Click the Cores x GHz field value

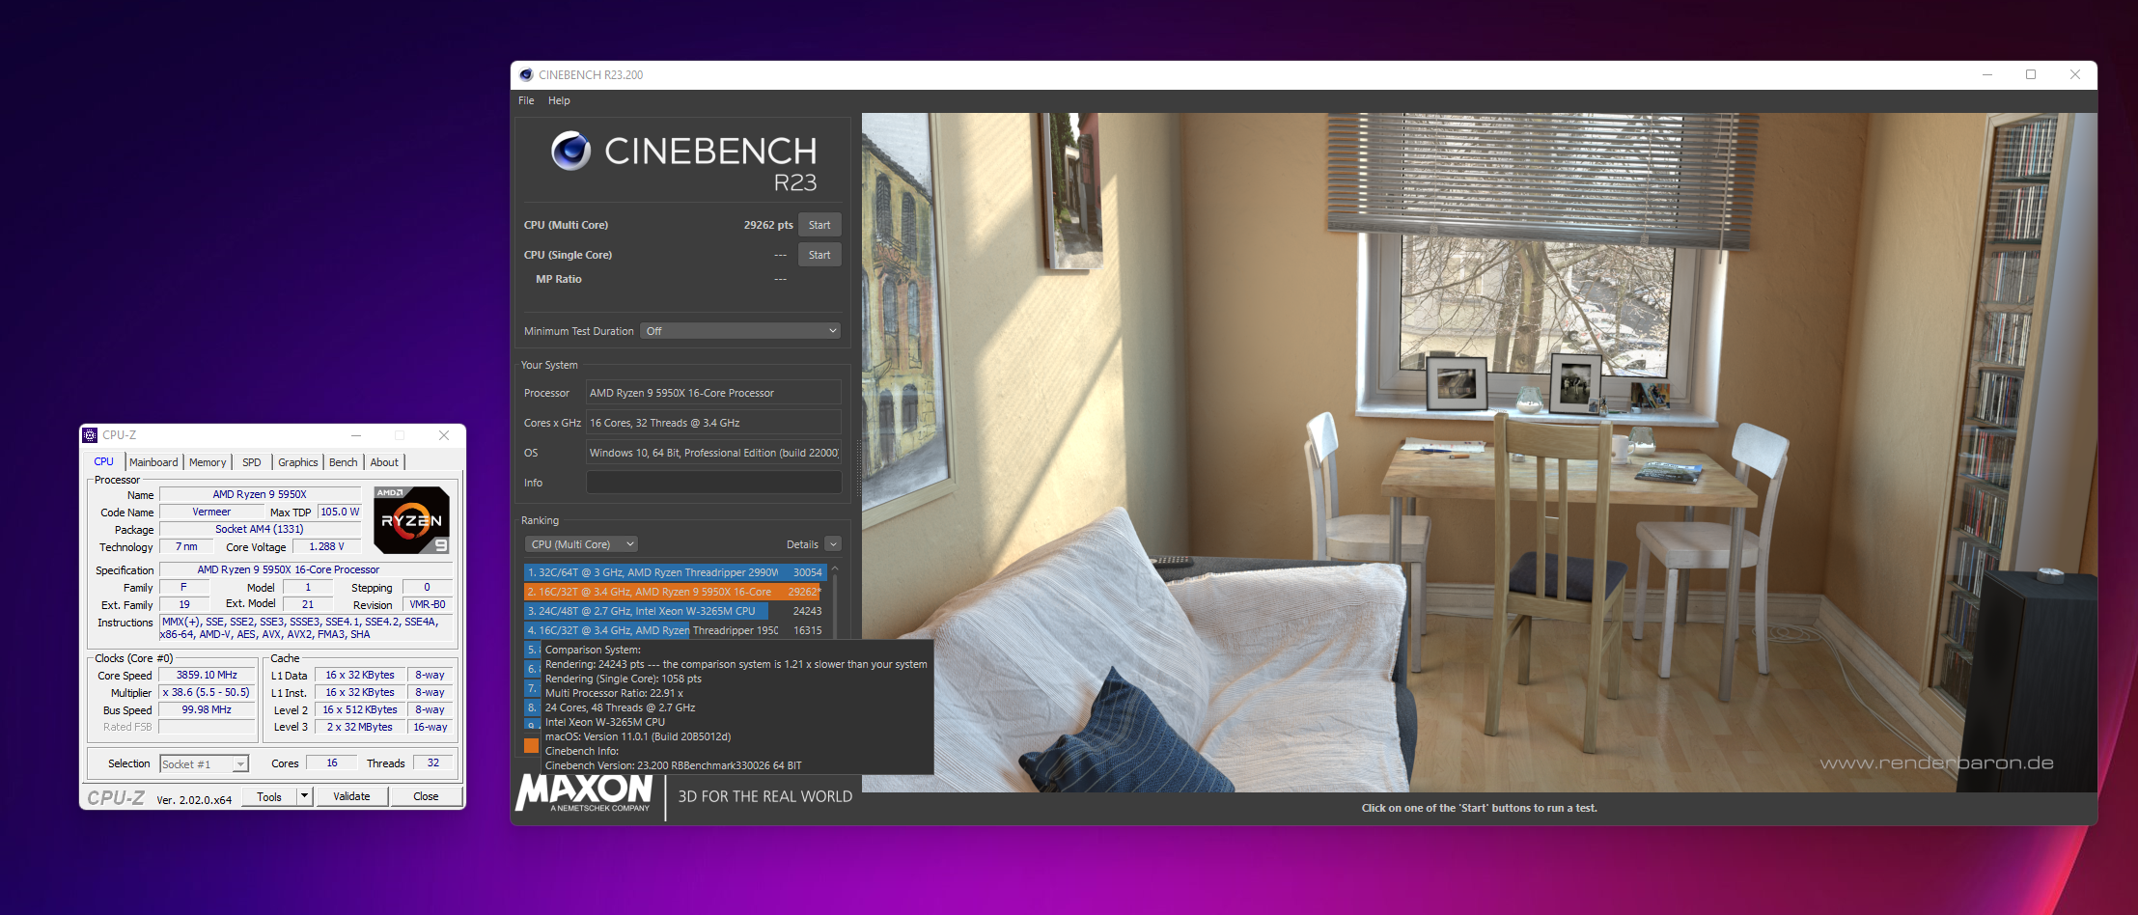pyautogui.click(x=713, y=423)
